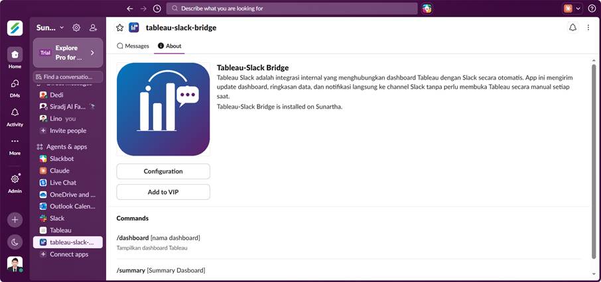This screenshot has width=601, height=282.
Task: Switch to the Messages tab
Action: point(133,46)
